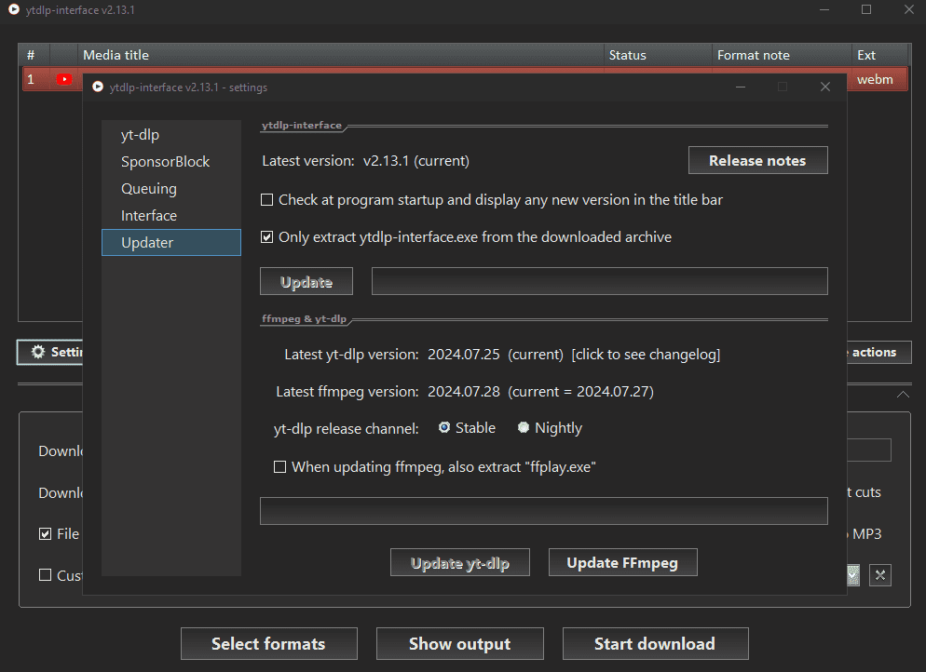Maximize the main ytdlp-interface window

coord(866,9)
